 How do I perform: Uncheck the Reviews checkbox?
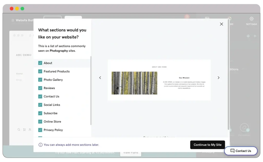(40, 88)
